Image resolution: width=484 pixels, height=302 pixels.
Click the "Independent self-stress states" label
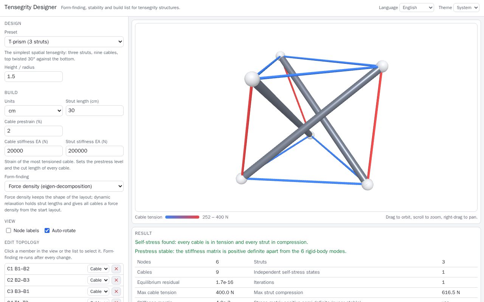[287, 272]
